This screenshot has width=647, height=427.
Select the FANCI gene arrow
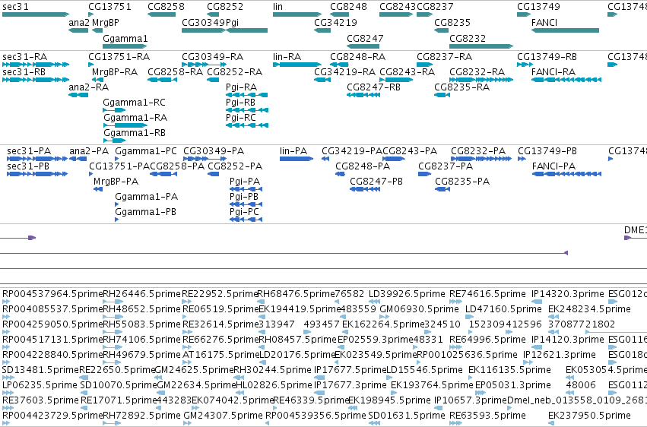point(565,30)
